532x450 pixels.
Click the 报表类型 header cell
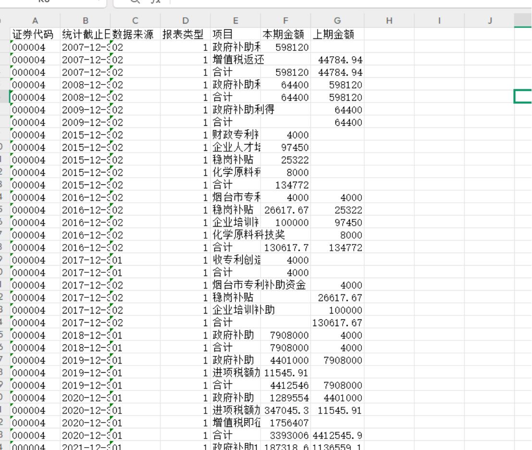185,34
